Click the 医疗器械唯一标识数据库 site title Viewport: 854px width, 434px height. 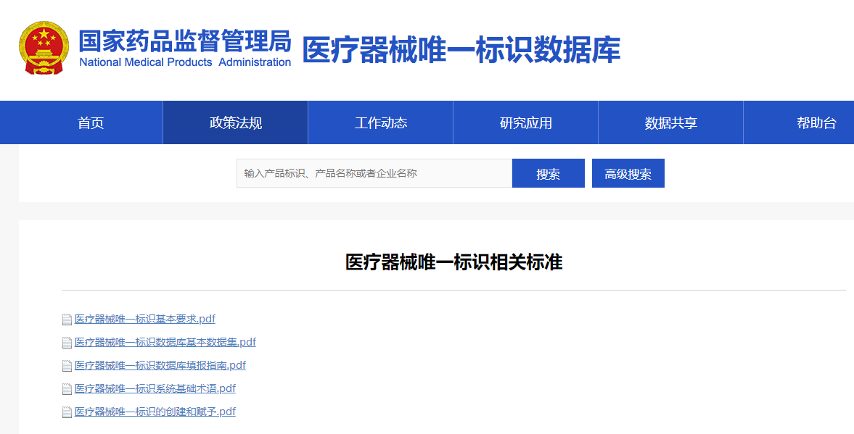[461, 50]
